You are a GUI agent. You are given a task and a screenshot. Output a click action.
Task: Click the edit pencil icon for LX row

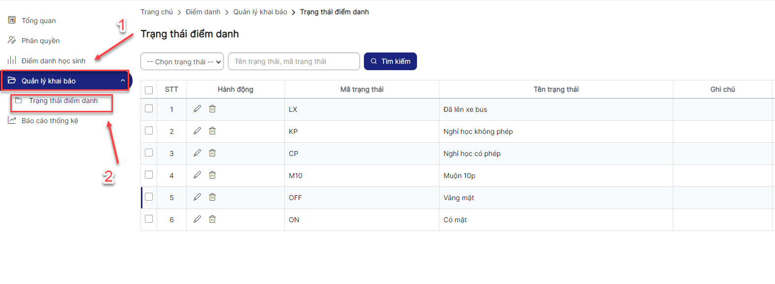point(197,109)
